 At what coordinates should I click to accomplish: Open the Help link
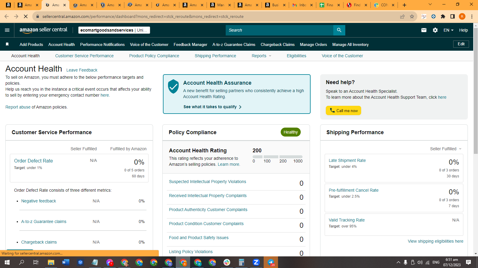click(x=463, y=30)
